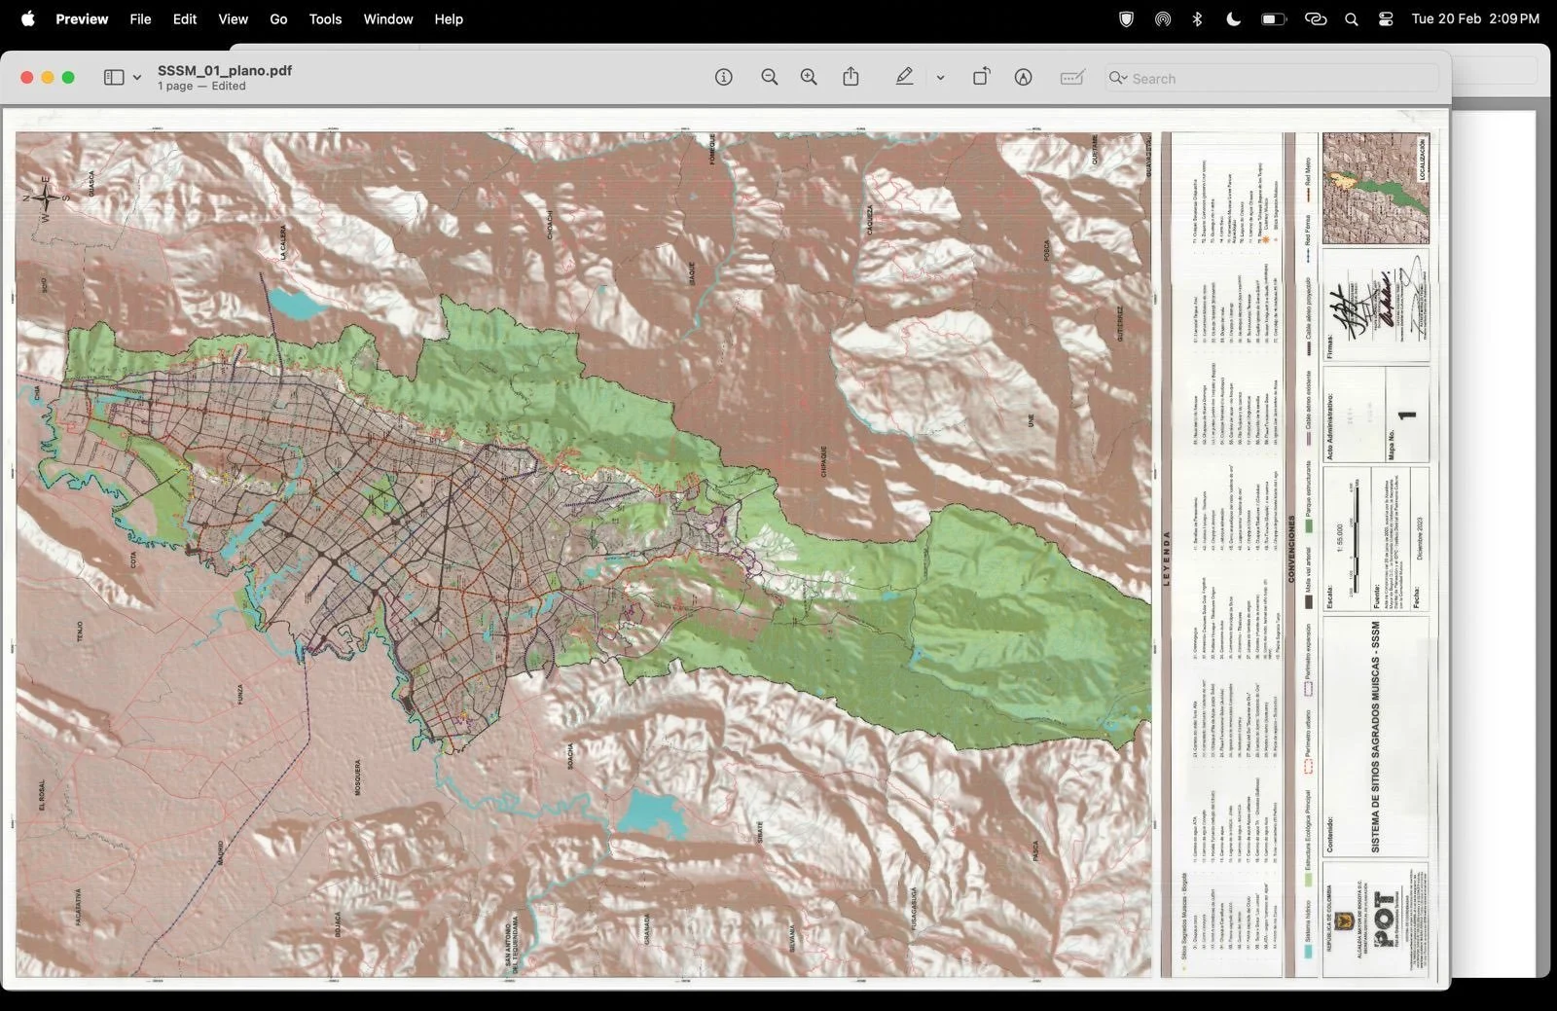Open the linked-rings menu bar icon

pyautogui.click(x=1316, y=18)
